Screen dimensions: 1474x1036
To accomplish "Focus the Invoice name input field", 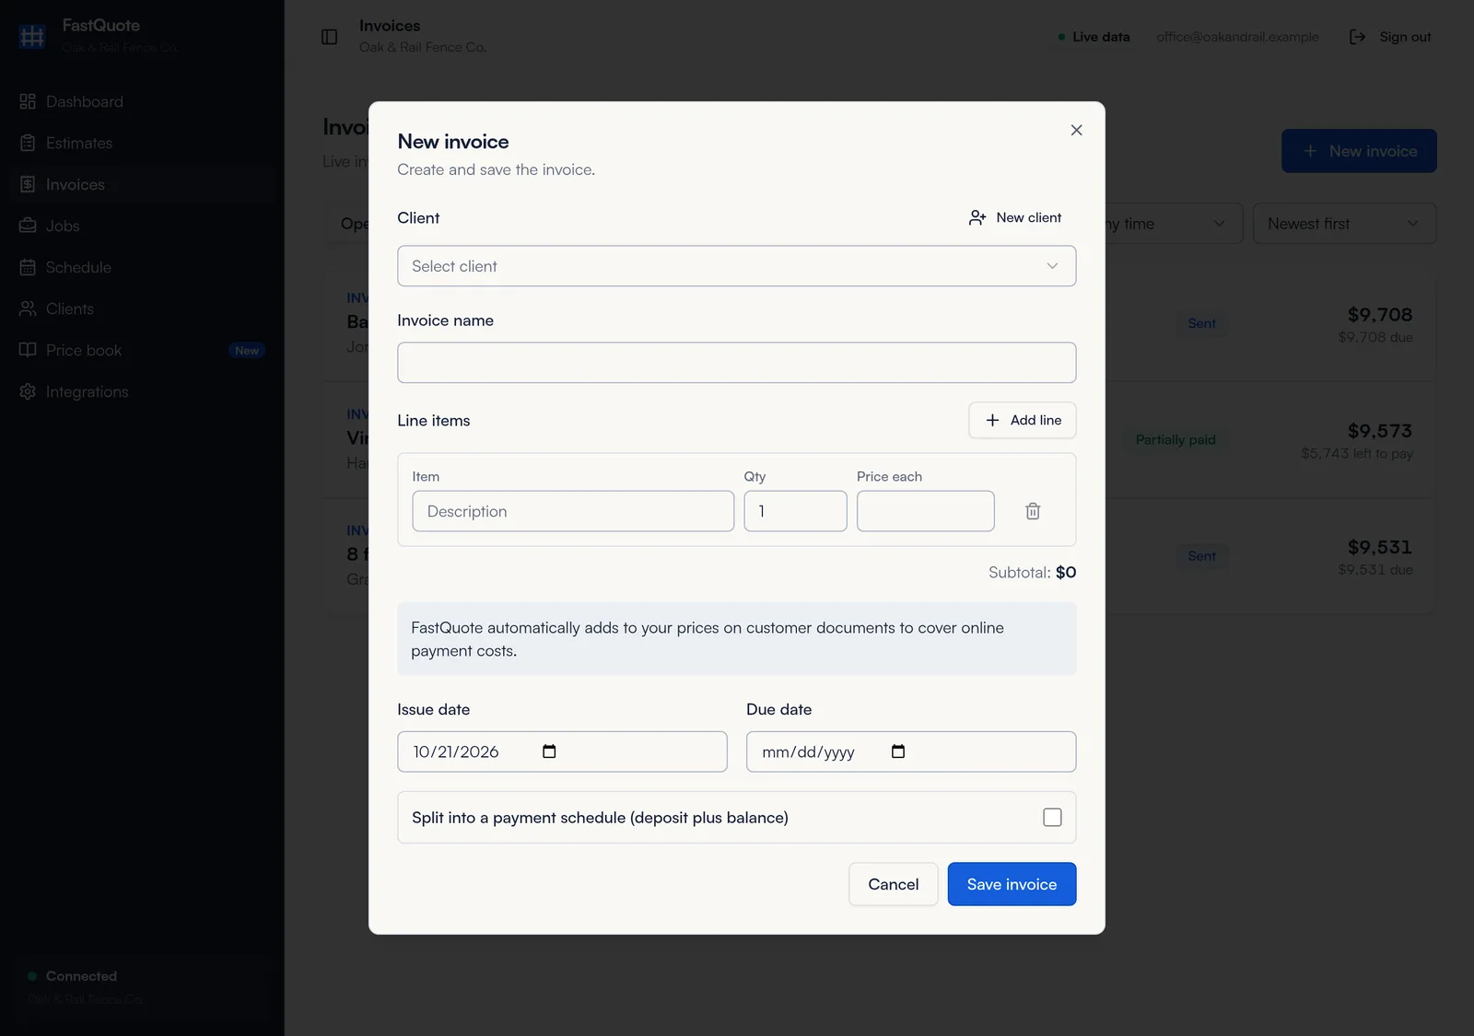I will 737,363.
